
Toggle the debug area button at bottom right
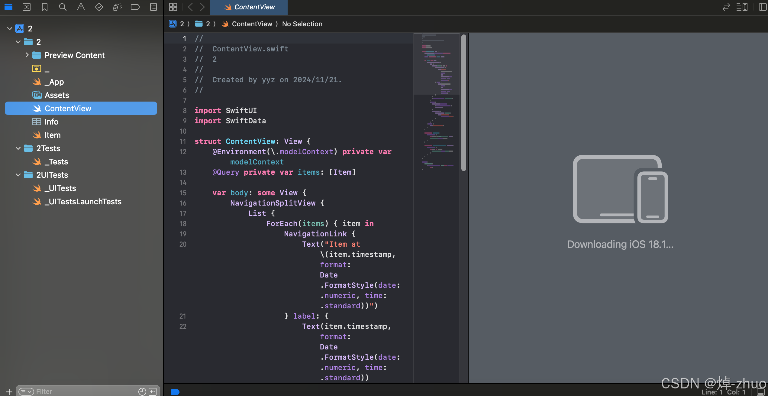pyautogui.click(x=761, y=392)
